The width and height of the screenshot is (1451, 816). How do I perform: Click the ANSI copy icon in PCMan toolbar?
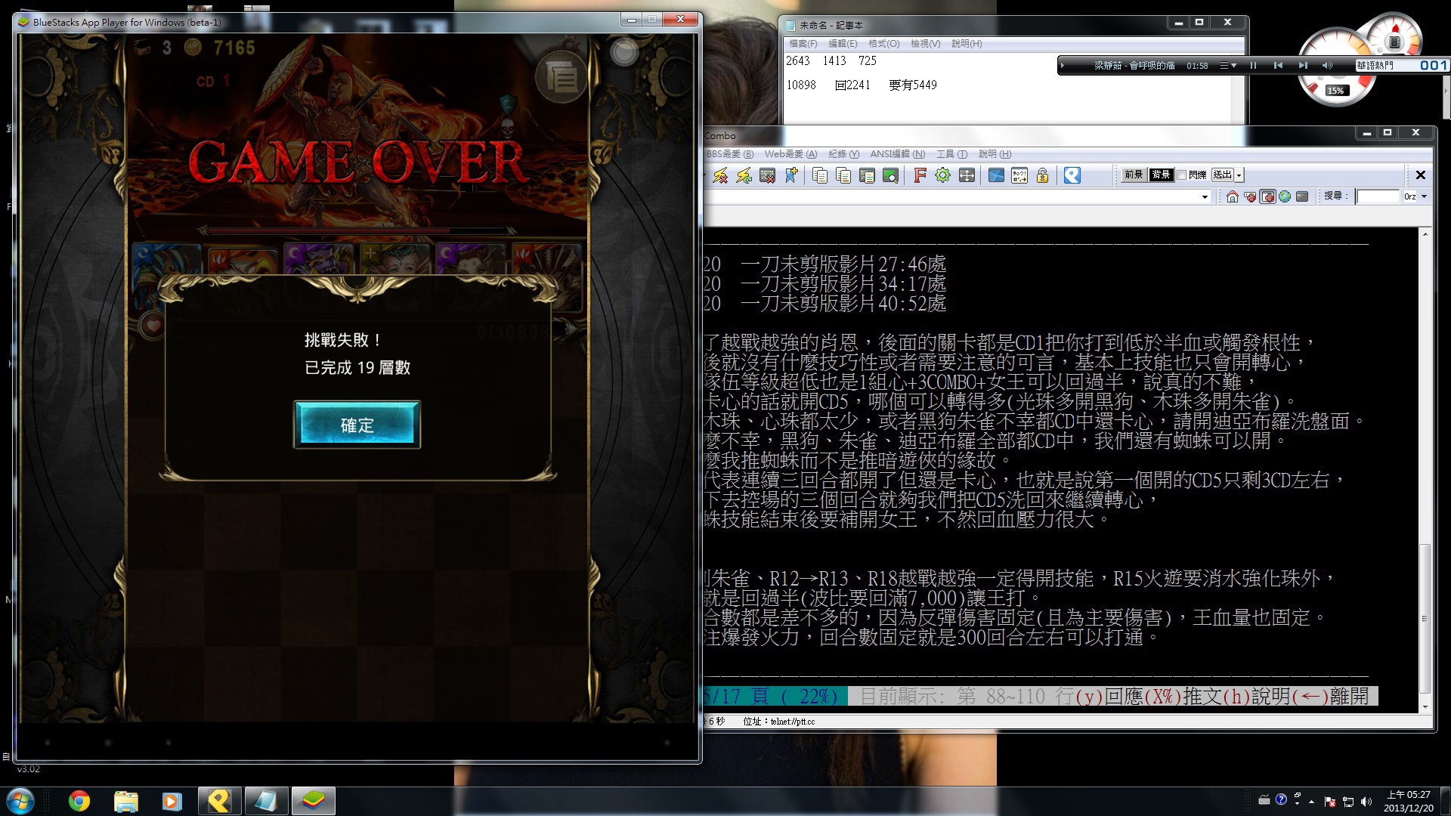pos(843,175)
